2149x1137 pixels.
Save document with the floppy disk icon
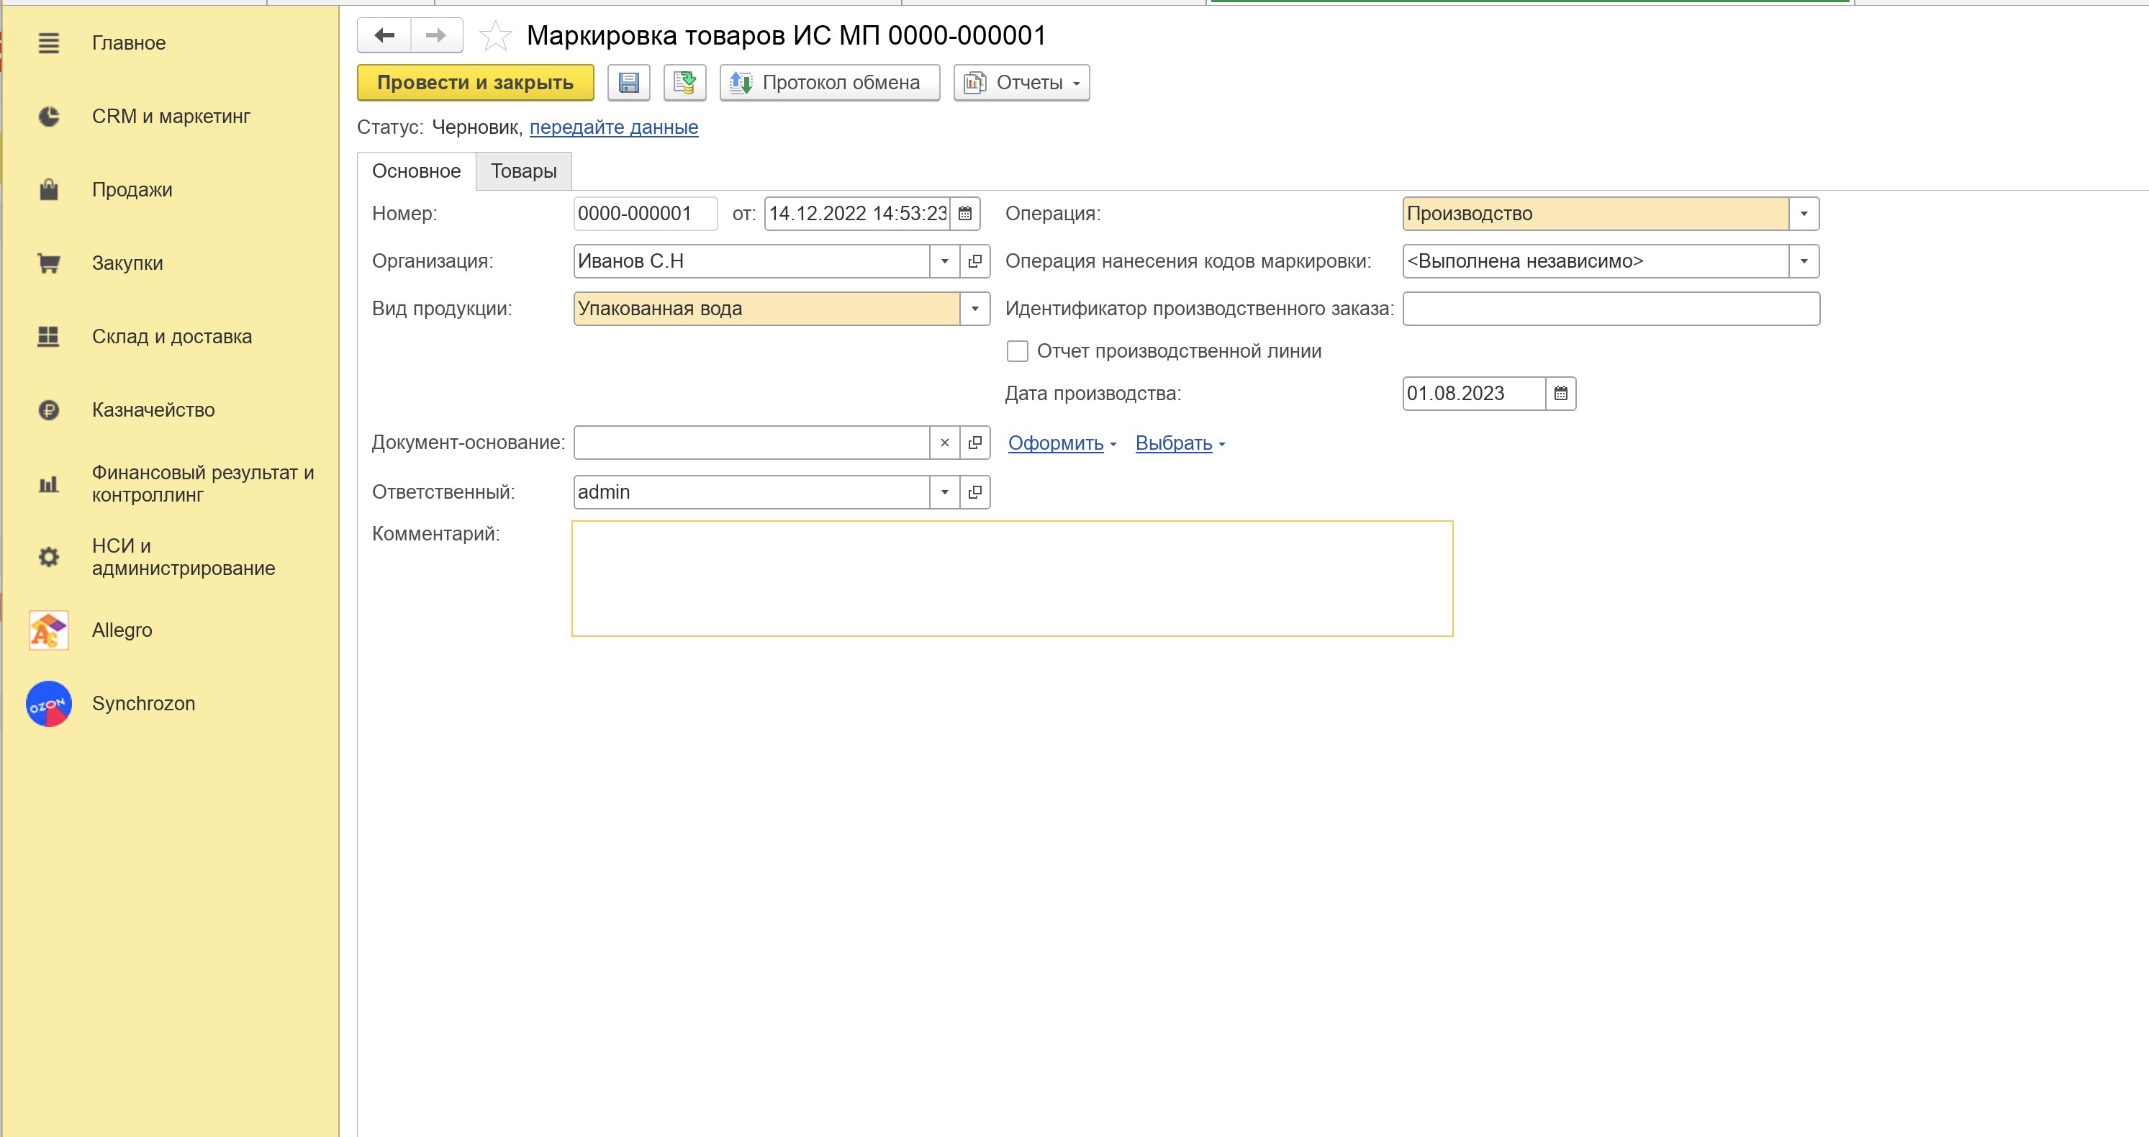628,83
